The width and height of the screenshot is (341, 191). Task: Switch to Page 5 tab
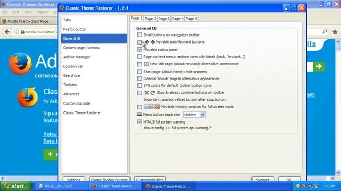[191, 19]
